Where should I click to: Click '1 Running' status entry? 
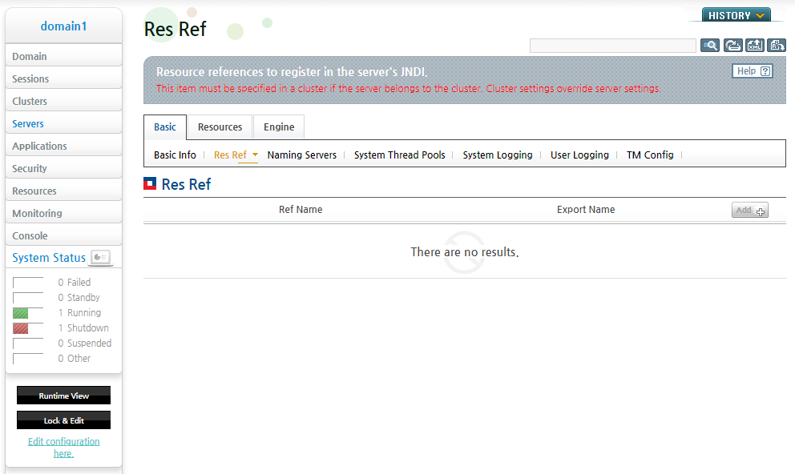pos(79,312)
